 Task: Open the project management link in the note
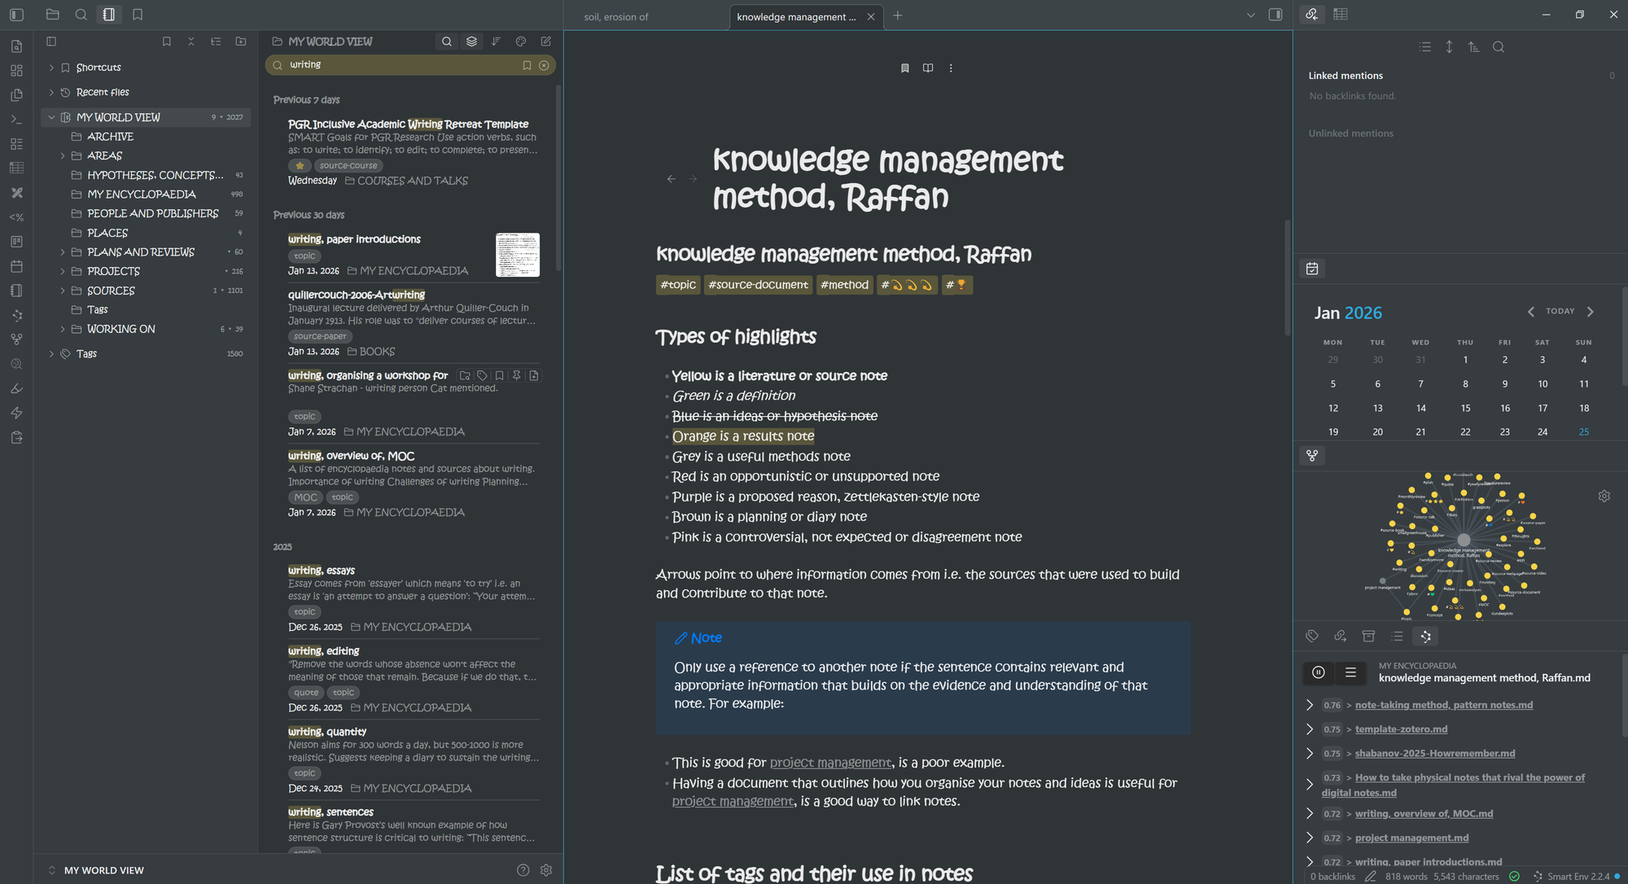click(x=830, y=763)
